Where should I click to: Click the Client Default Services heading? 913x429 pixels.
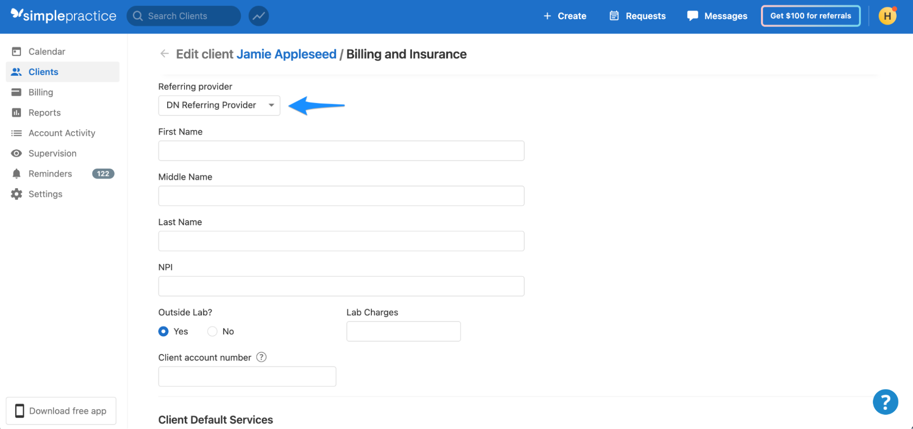tap(216, 420)
